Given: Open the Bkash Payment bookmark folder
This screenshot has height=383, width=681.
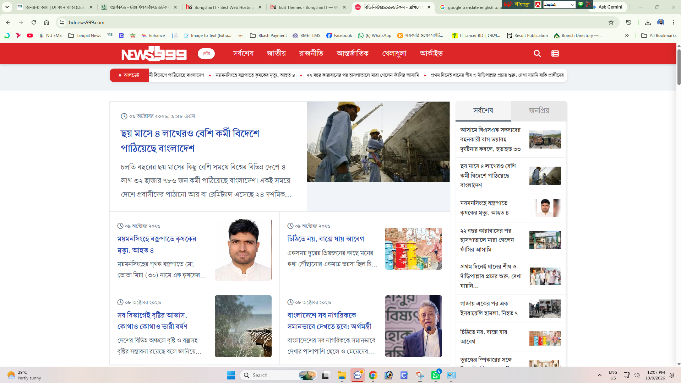Looking at the screenshot, I should pos(268,36).
